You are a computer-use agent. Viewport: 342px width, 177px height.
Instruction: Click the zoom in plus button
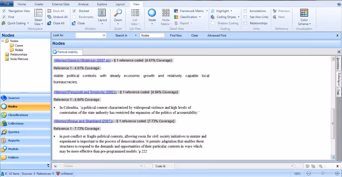[x=337, y=173]
